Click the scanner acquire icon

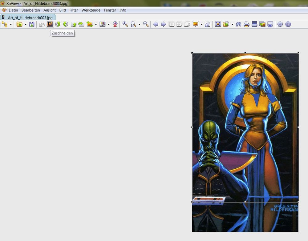click(x=254, y=24)
